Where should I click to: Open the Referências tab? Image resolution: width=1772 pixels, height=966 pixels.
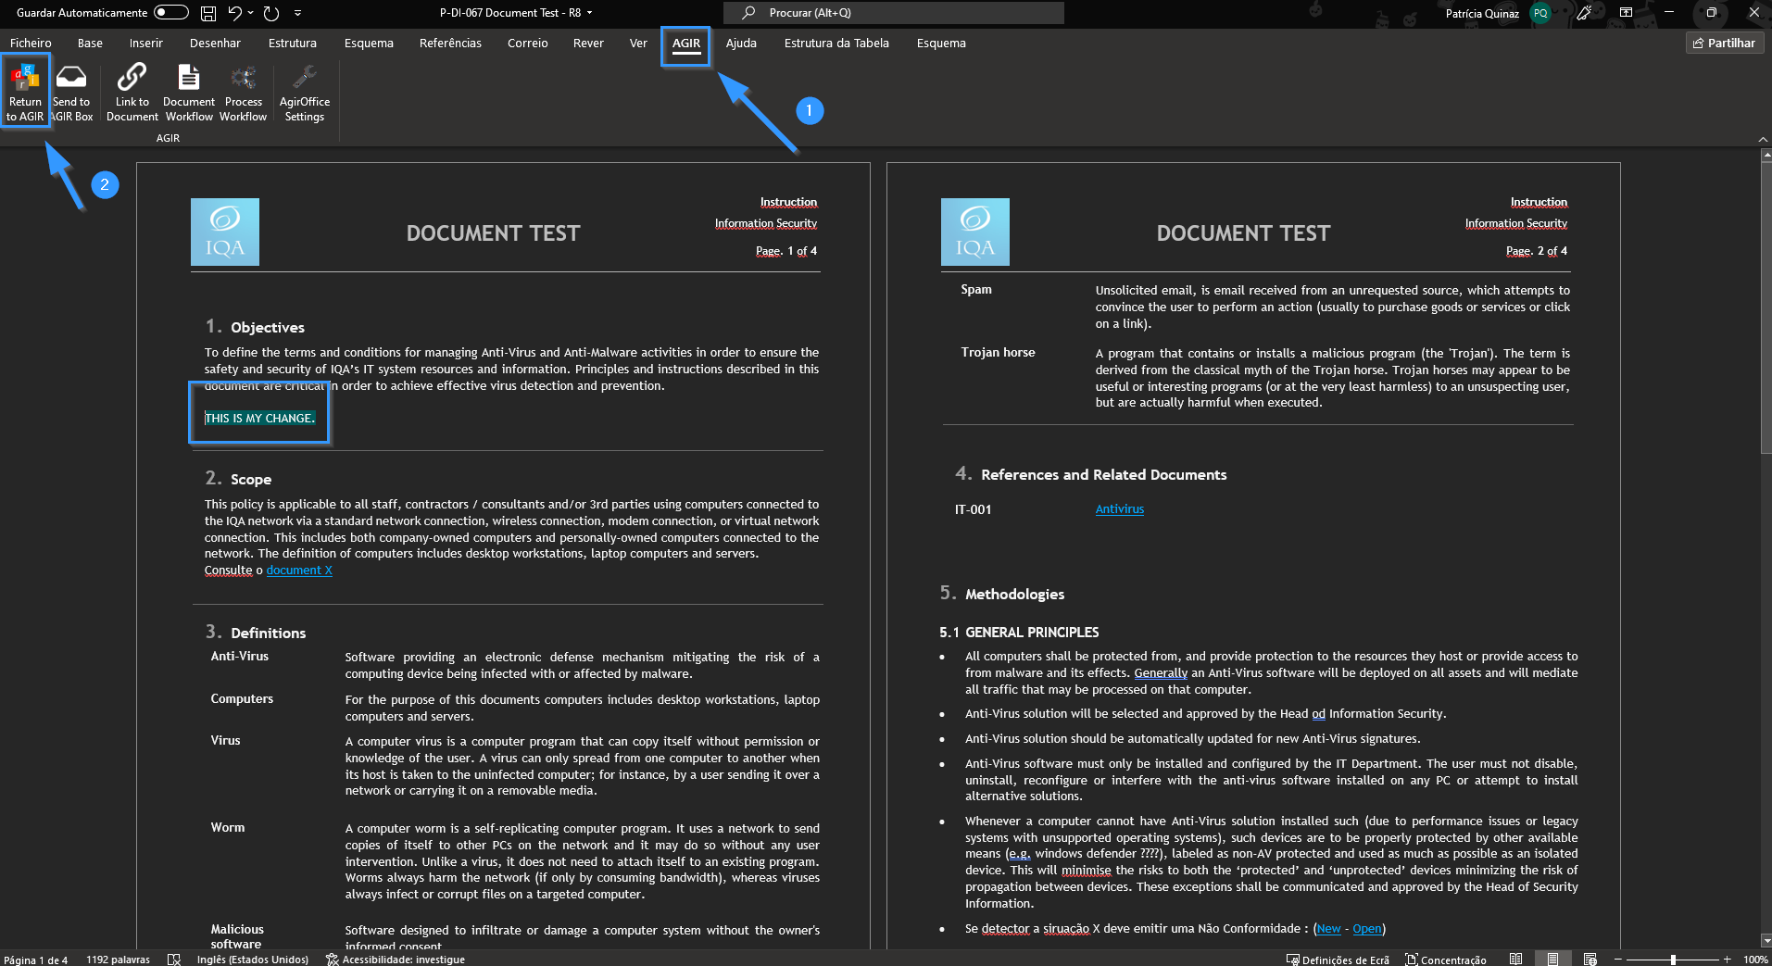tap(450, 43)
